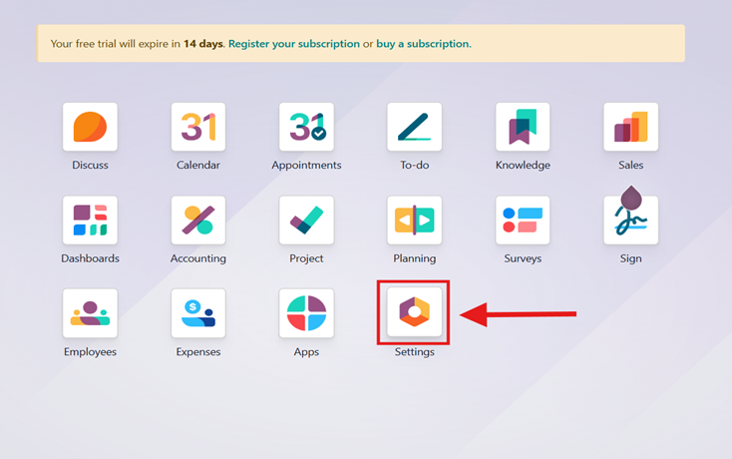Launch the Sales app
Viewport: 732px width, 459px height.
coord(630,127)
